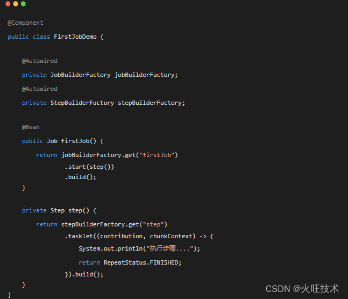Click the .tasklet lambda line

[139, 237]
